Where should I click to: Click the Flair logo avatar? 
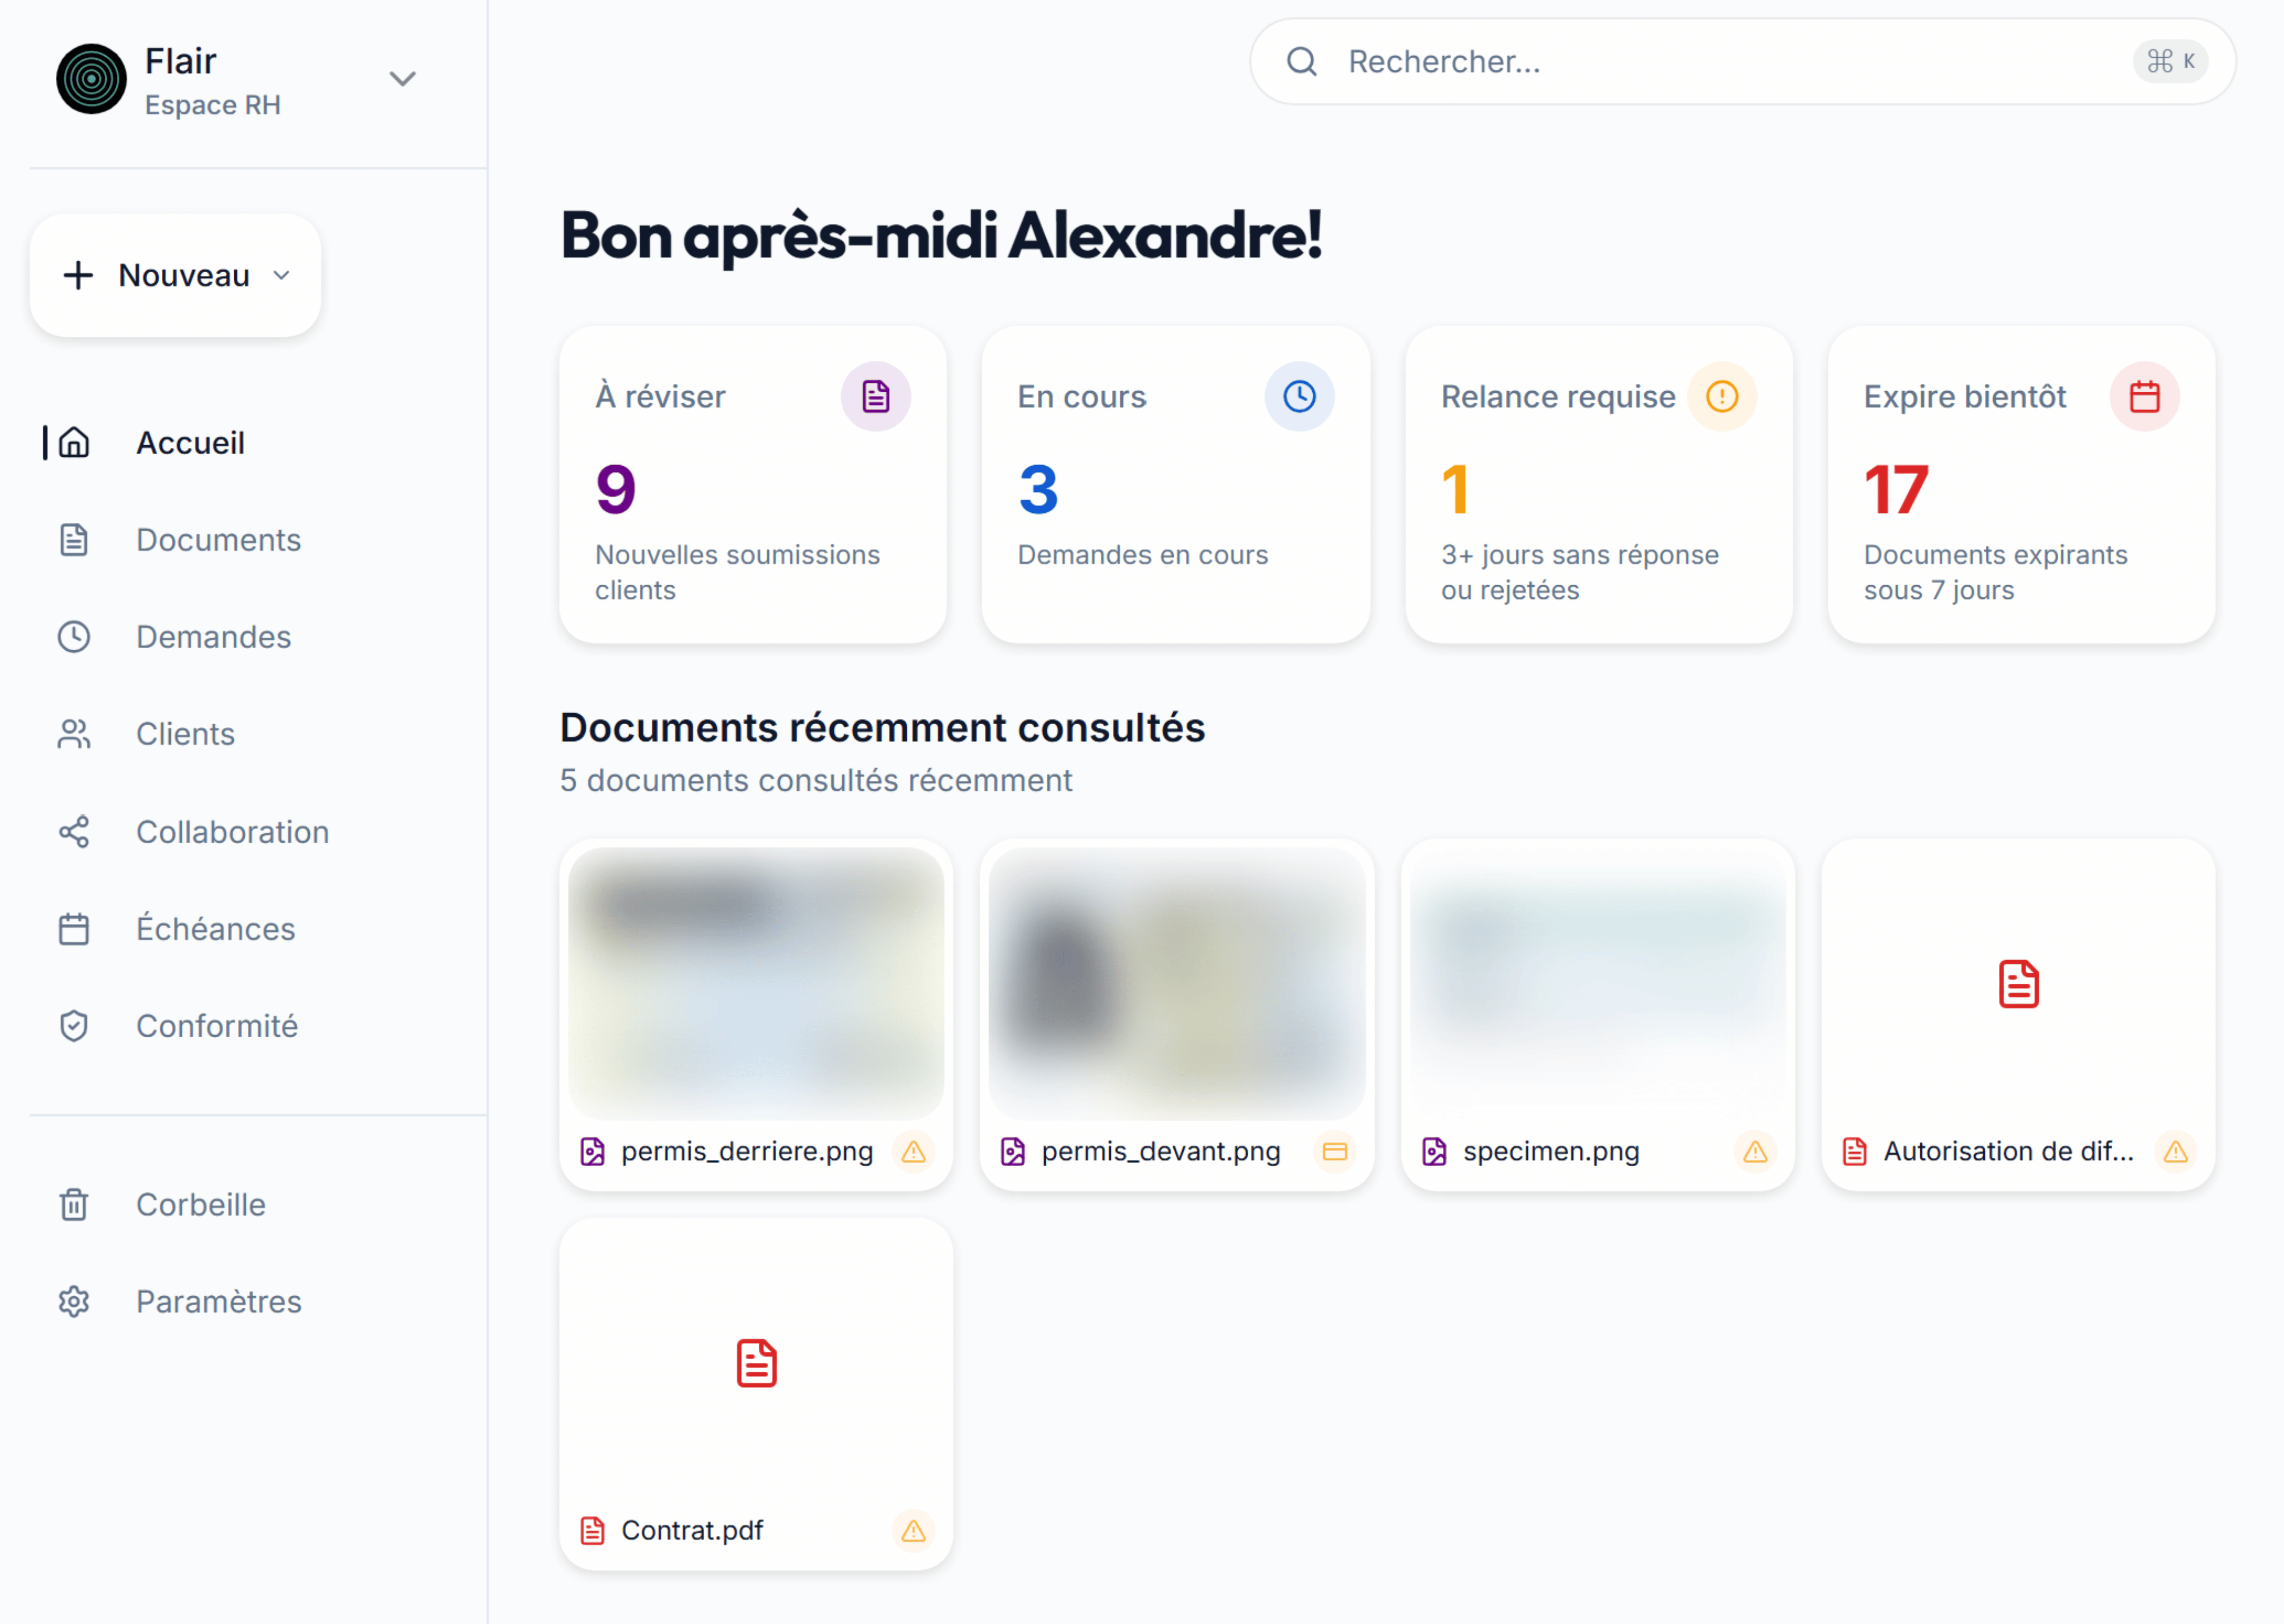91,79
